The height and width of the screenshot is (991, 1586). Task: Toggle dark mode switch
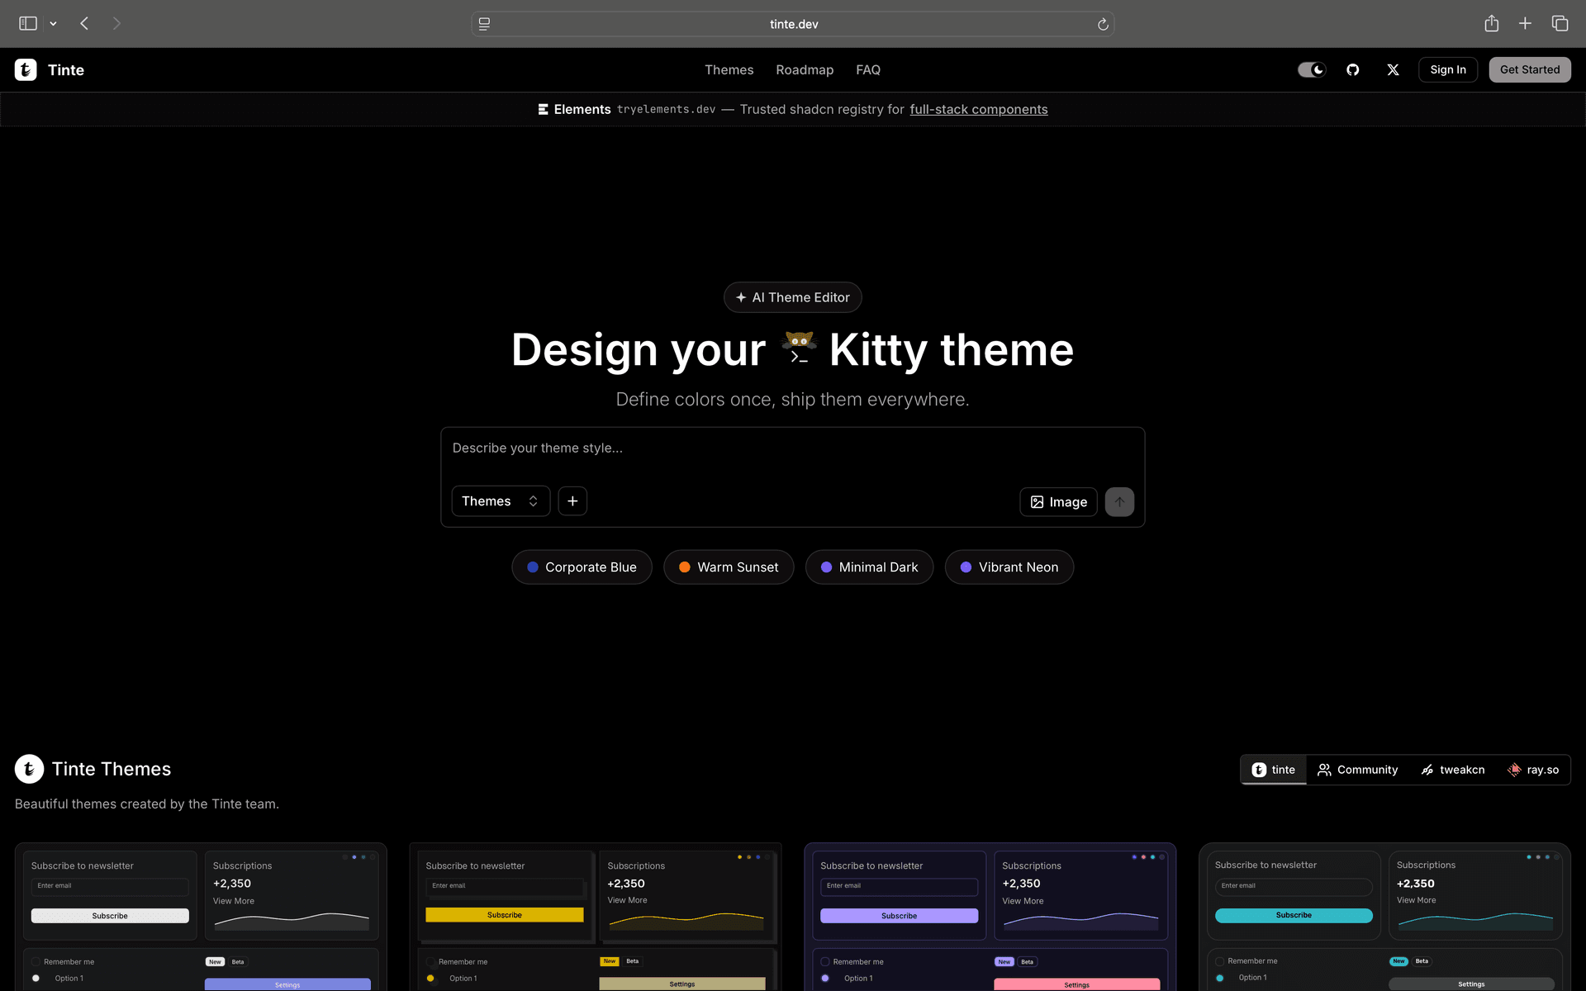(1311, 70)
